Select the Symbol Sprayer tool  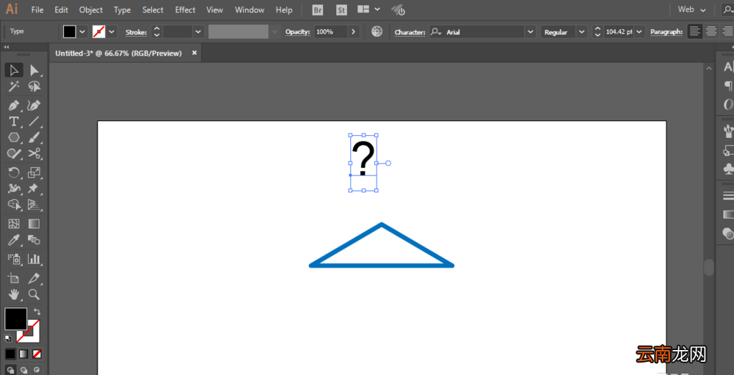pos(14,259)
